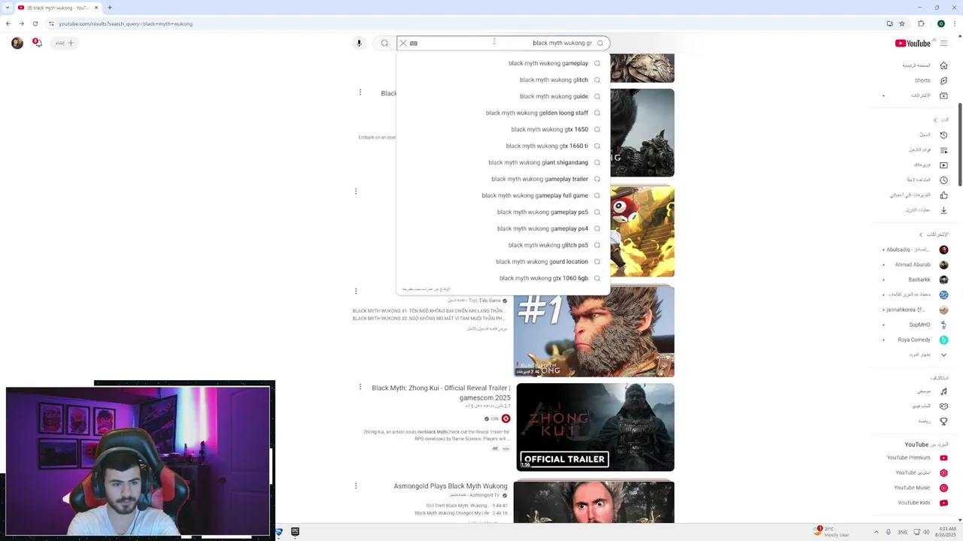This screenshot has width=963, height=541.
Task: Open options menu for Asmongold video
Action: coord(356,486)
